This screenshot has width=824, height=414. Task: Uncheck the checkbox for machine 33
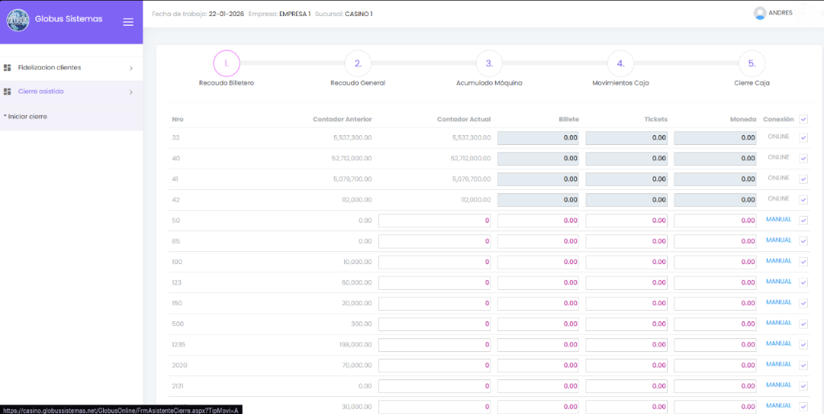coord(803,138)
